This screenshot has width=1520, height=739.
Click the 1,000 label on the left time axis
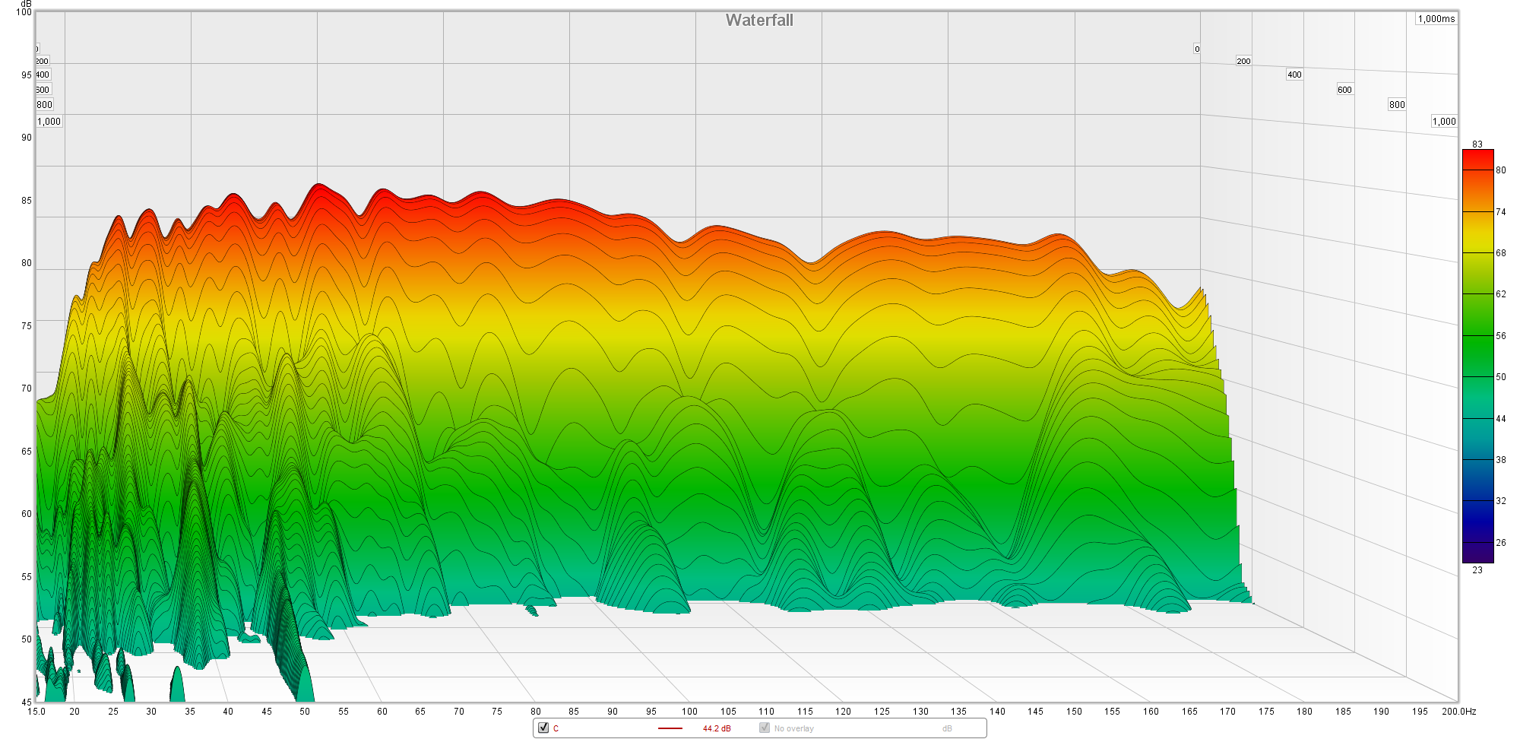pos(49,122)
